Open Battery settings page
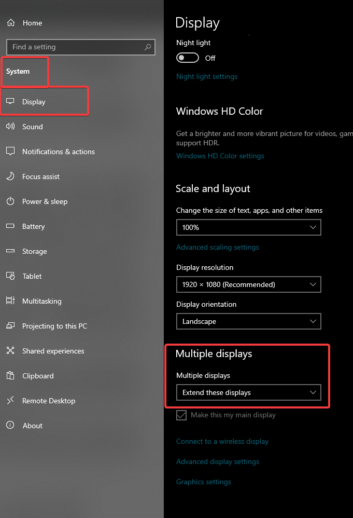This screenshot has width=353, height=518. click(x=33, y=226)
